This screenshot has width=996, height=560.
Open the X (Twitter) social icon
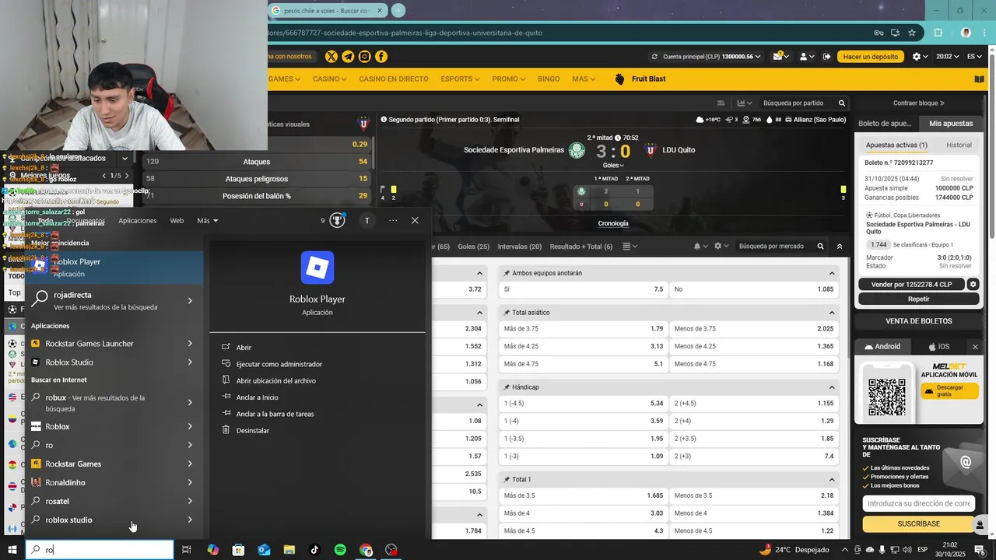pyautogui.click(x=331, y=56)
